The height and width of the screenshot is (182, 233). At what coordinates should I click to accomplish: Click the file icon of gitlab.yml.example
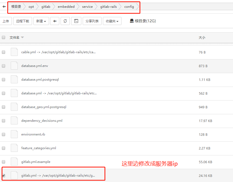point(14,162)
